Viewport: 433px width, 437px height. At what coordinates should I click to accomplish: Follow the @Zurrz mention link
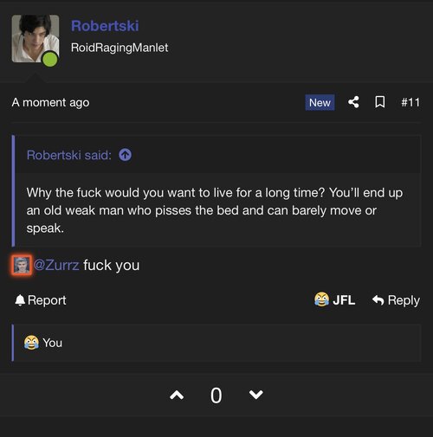pyautogui.click(x=56, y=265)
